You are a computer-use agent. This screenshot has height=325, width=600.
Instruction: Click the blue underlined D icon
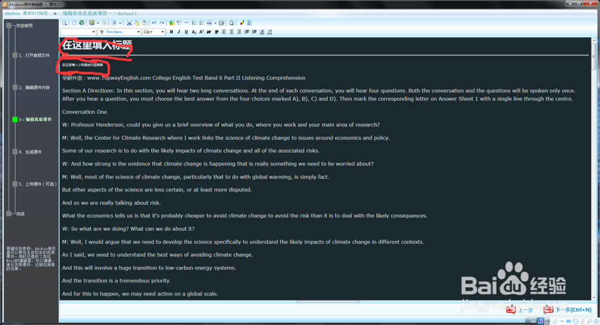(249, 23)
